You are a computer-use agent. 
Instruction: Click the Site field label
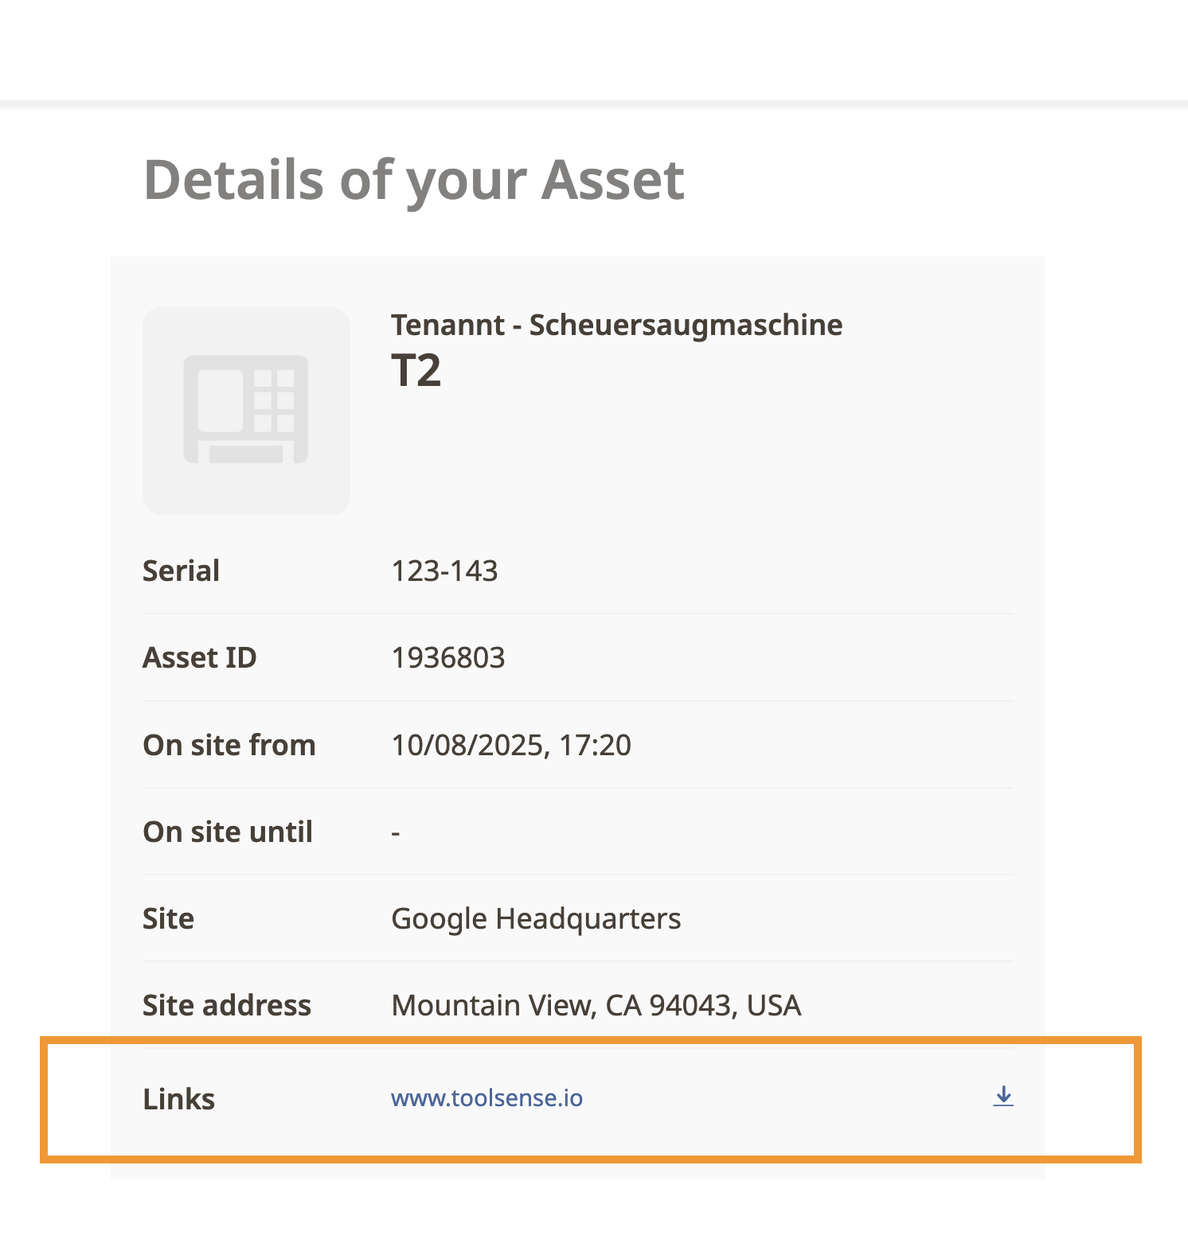(168, 918)
